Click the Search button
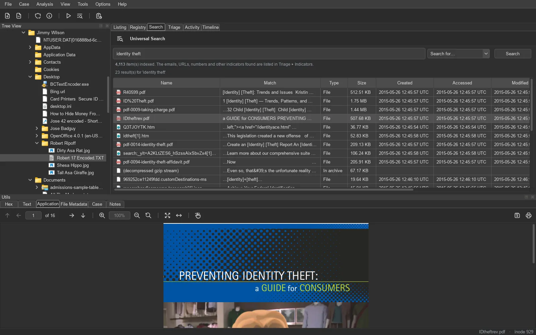The image size is (536, 335). pyautogui.click(x=513, y=54)
